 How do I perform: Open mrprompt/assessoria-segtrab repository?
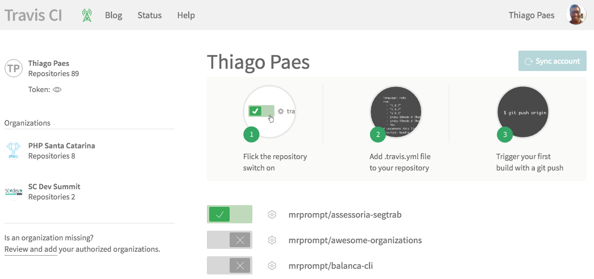point(344,215)
